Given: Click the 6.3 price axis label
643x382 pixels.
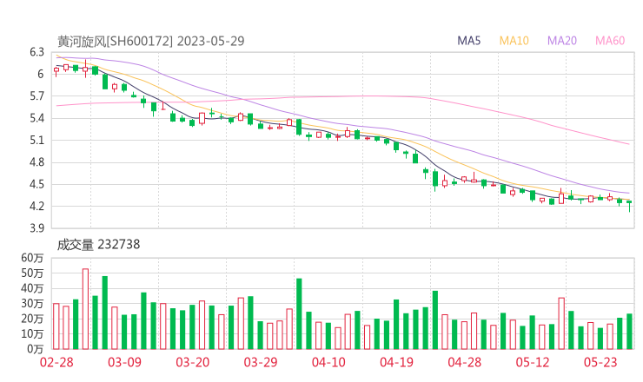Looking at the screenshot, I should tap(36, 52).
